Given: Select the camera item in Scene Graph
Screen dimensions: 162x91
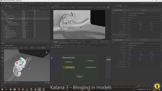Looking at the screenshot, I should 8,28.
